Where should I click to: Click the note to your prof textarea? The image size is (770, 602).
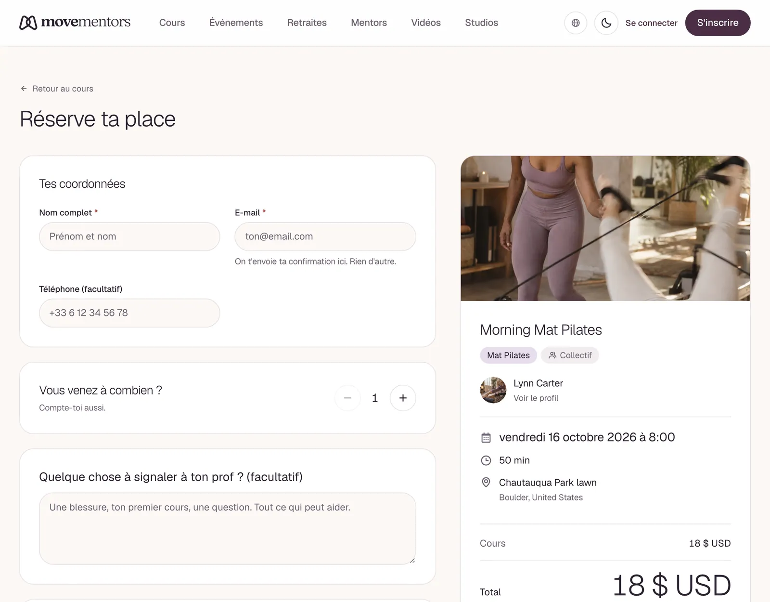(x=228, y=528)
